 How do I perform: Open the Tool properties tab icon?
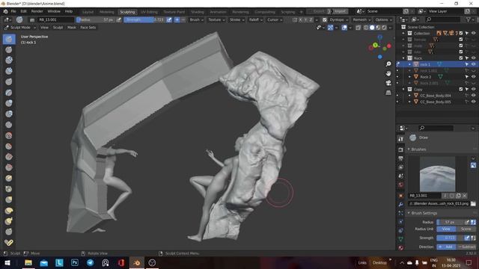[x=401, y=139]
